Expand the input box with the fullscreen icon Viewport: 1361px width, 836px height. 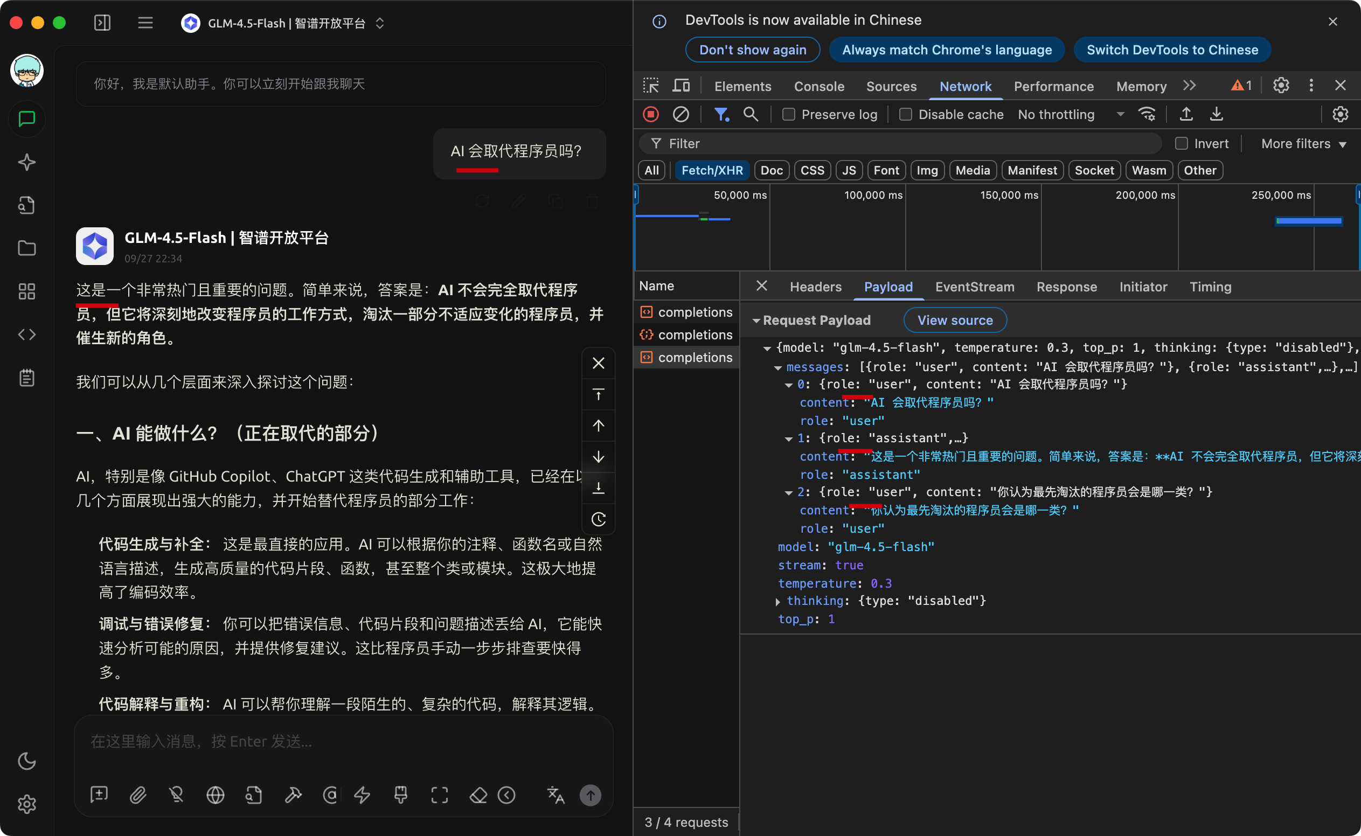tap(440, 795)
